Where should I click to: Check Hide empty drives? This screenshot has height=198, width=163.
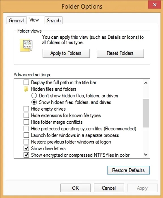26,109
